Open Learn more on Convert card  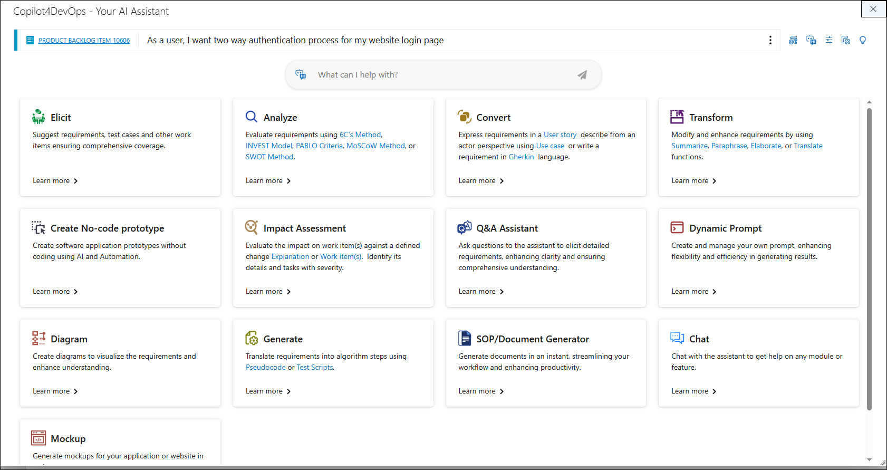click(481, 181)
